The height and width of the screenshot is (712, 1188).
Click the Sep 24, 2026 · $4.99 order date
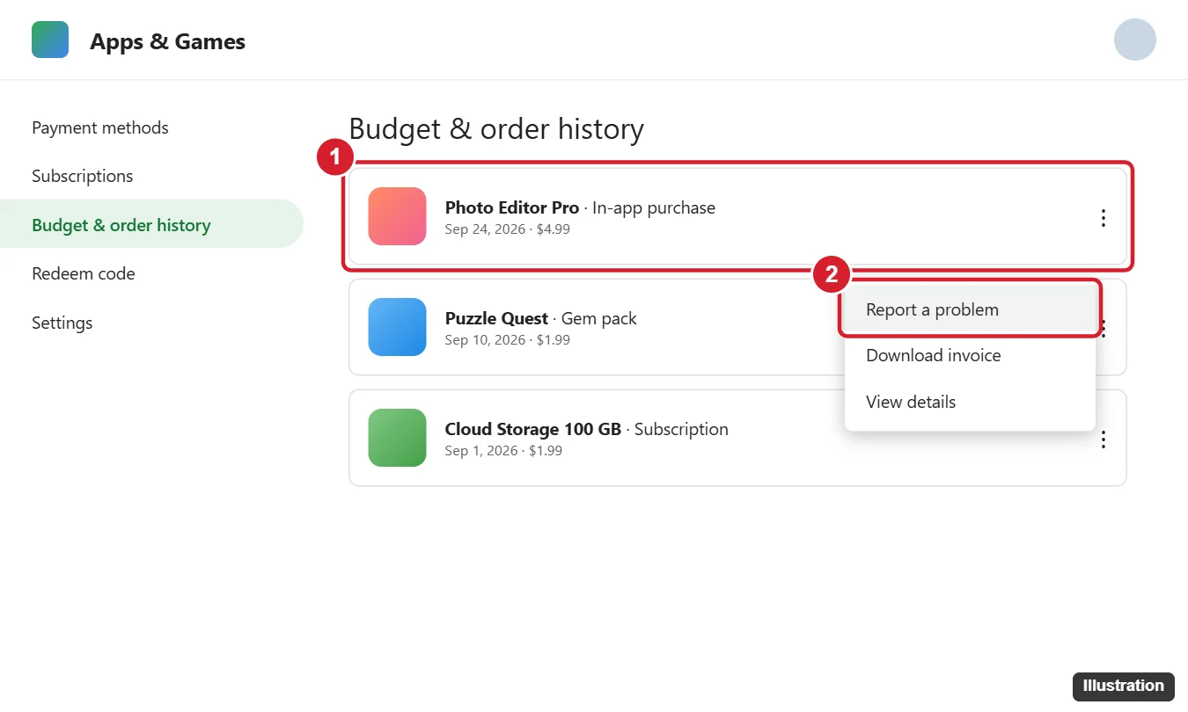[x=508, y=229]
